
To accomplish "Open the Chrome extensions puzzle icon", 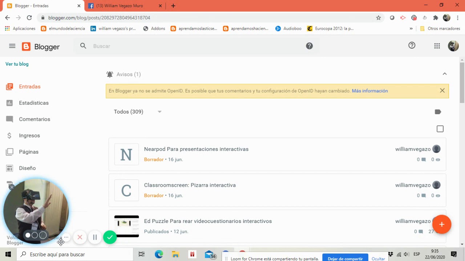I will tap(436, 17).
